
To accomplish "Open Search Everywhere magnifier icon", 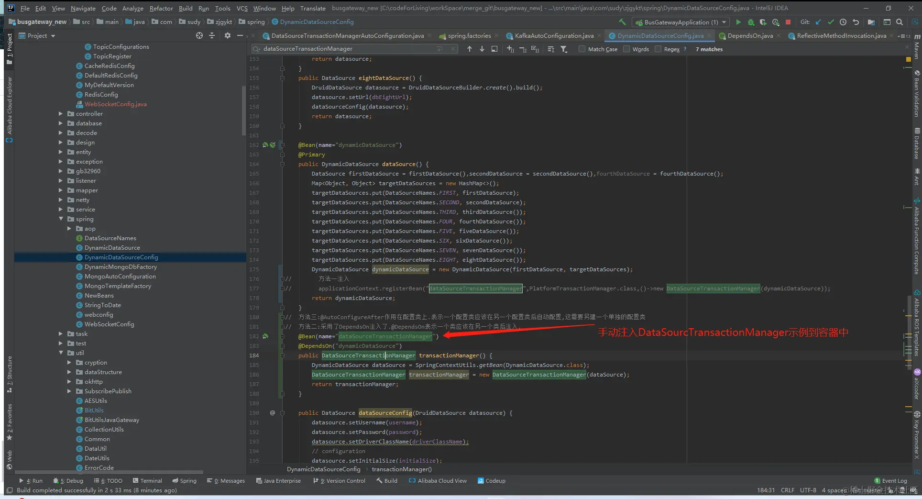I will 900,22.
